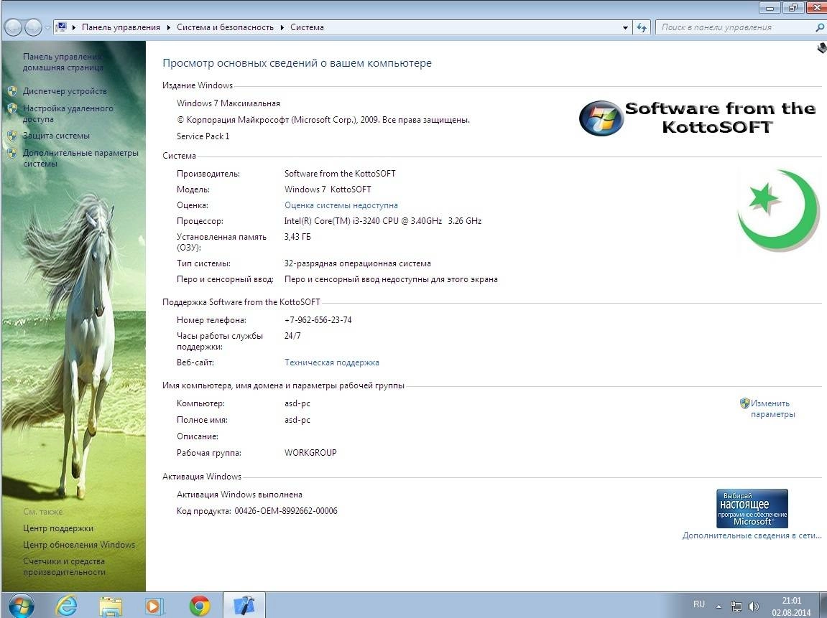
Task: Open Windows Media Player from taskbar
Action: coord(154,606)
